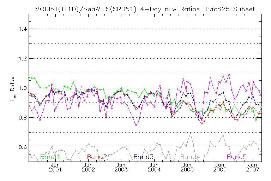Screen dimensions: 271x181
Task: Click the Jan 2006 x-axis label
Action: click(x=220, y=167)
